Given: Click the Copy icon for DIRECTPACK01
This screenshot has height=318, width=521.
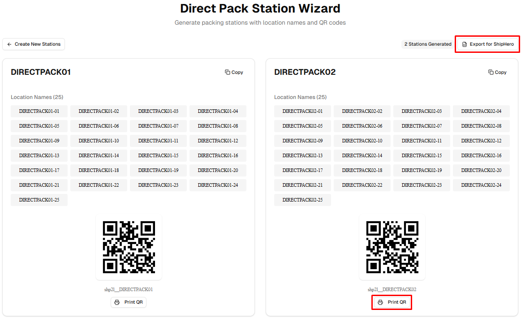Looking at the screenshot, I should pyautogui.click(x=228, y=72).
